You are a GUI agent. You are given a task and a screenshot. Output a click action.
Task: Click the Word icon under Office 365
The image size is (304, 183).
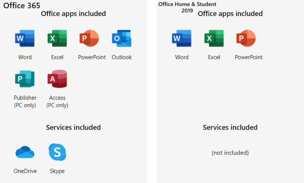click(x=25, y=39)
